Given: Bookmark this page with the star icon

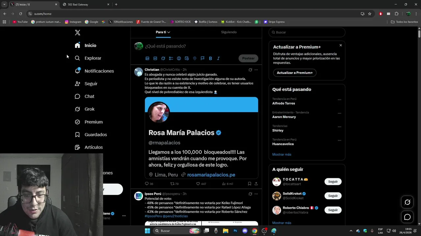Looking at the screenshot, I should pos(370,14).
